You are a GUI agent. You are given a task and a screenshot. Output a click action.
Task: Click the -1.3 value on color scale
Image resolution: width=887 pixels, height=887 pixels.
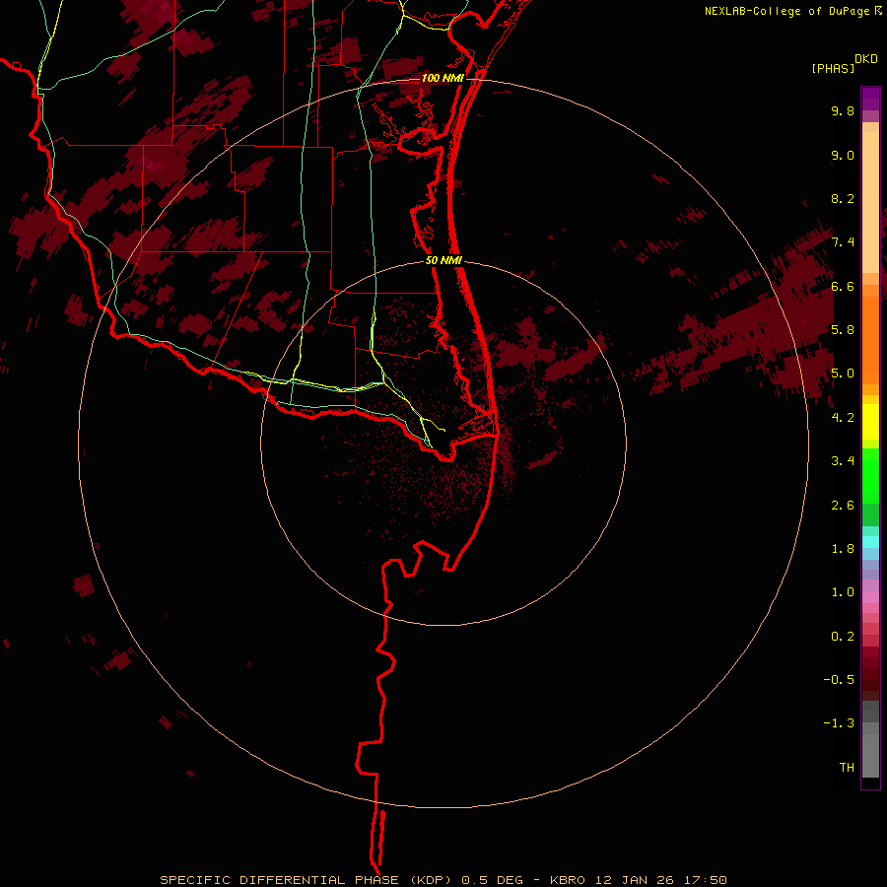click(x=839, y=723)
